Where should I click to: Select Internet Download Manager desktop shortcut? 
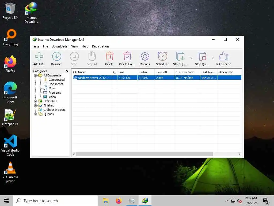pos(31,13)
